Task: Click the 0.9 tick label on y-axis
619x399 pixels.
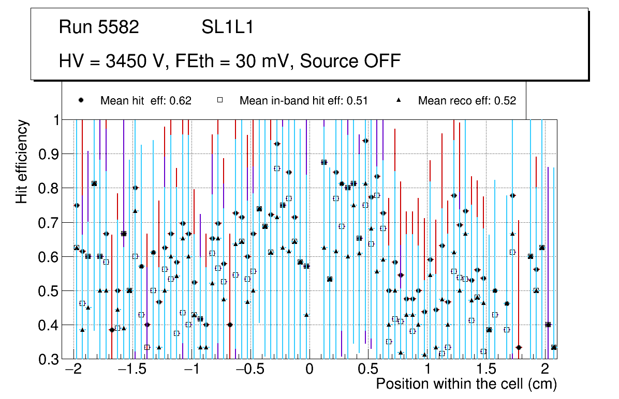Action: 49,154
